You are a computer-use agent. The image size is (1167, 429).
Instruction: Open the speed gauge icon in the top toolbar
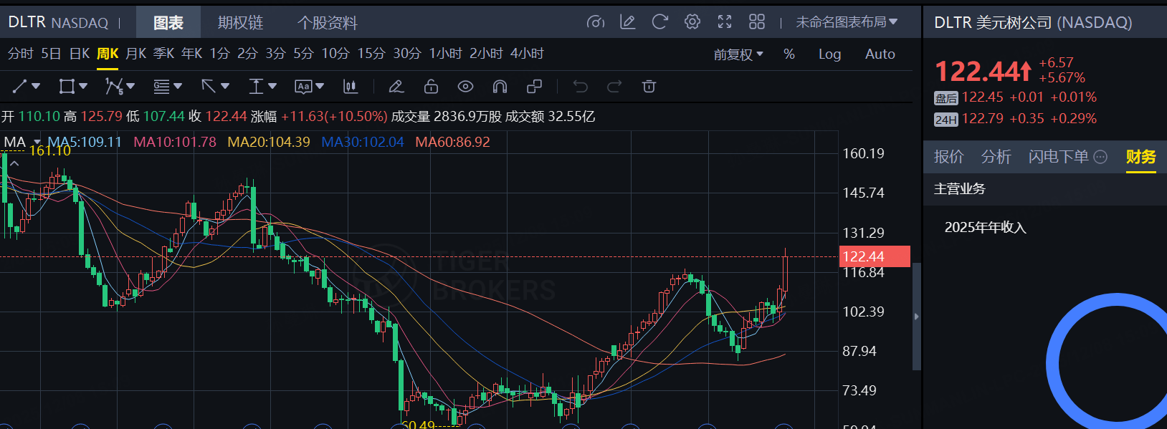tap(596, 22)
